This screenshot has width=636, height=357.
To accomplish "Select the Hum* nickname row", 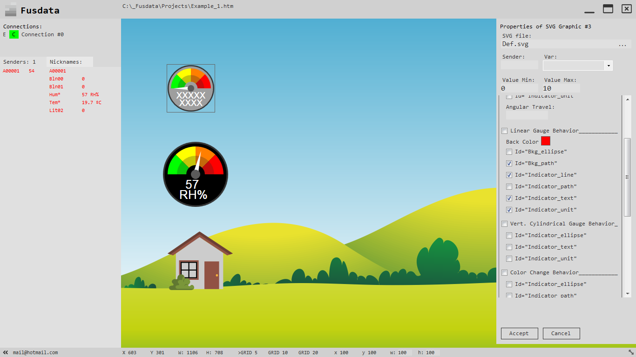I will (x=74, y=95).
